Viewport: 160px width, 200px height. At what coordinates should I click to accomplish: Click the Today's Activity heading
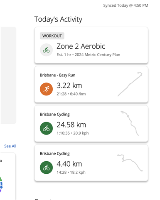(58, 19)
